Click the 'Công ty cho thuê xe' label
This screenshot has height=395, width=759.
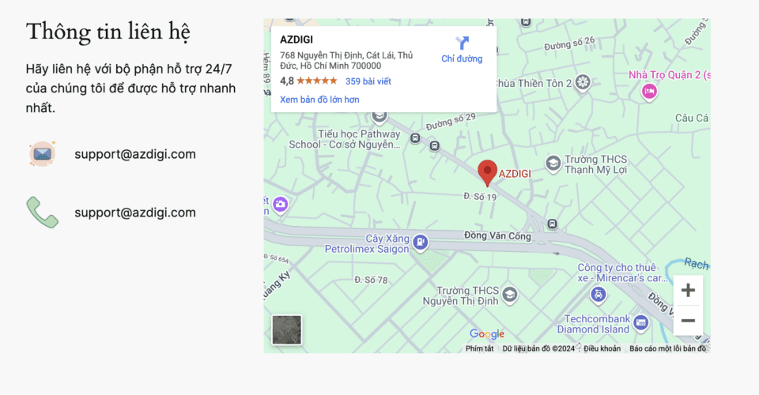coord(622,273)
